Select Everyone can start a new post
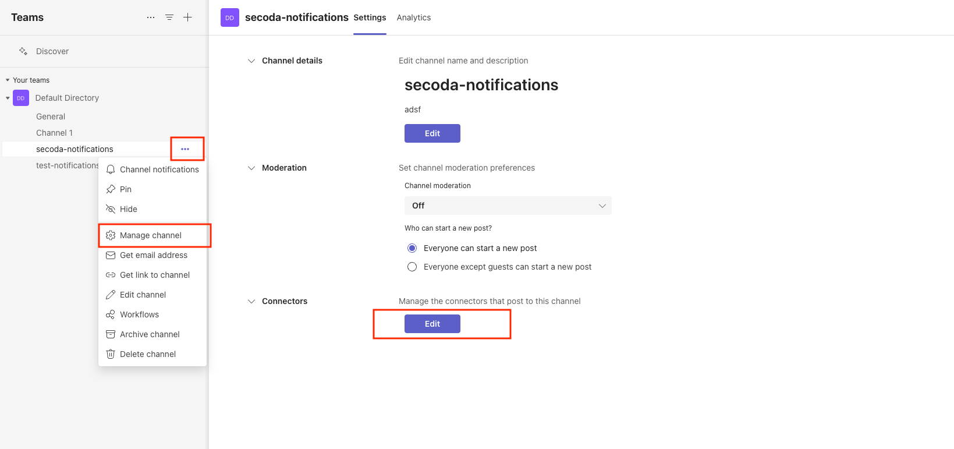The height and width of the screenshot is (449, 954). tap(412, 248)
